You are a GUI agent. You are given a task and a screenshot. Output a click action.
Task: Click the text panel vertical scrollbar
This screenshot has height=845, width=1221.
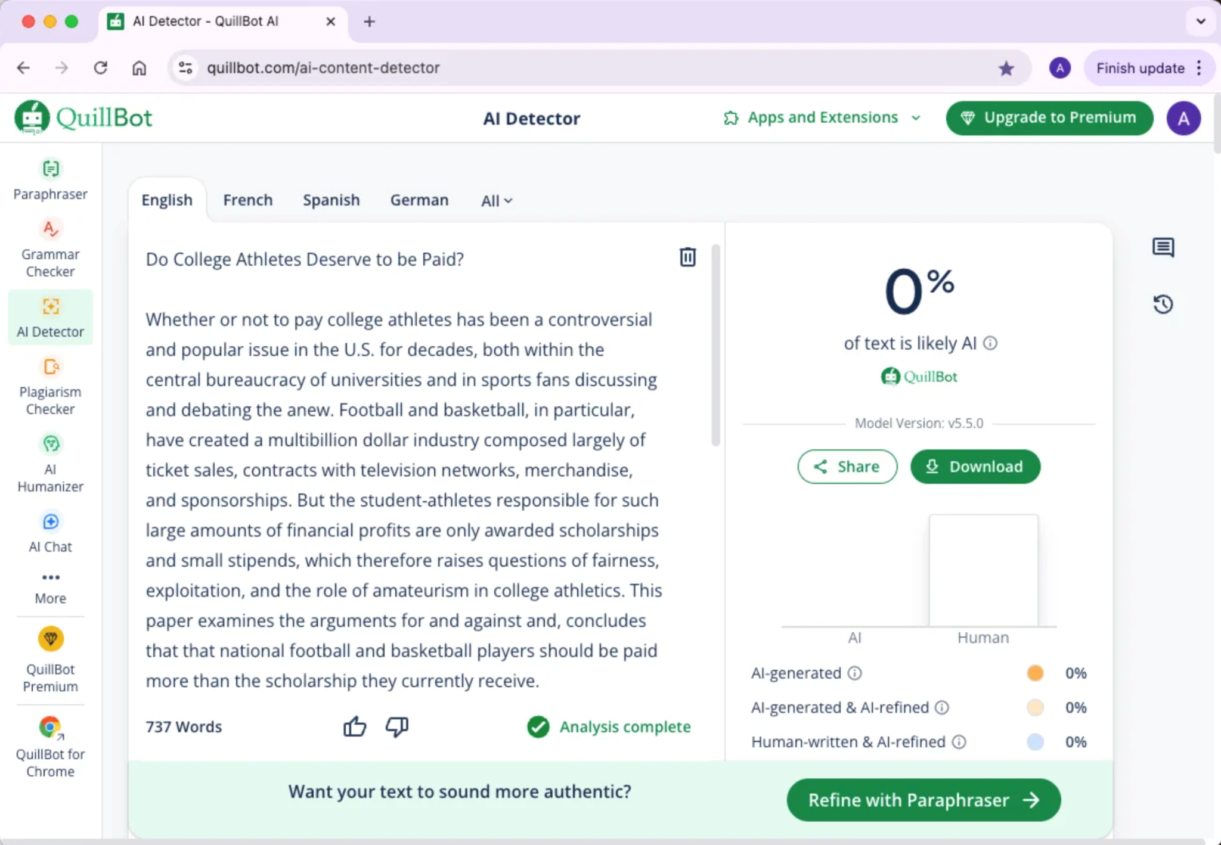click(x=715, y=346)
